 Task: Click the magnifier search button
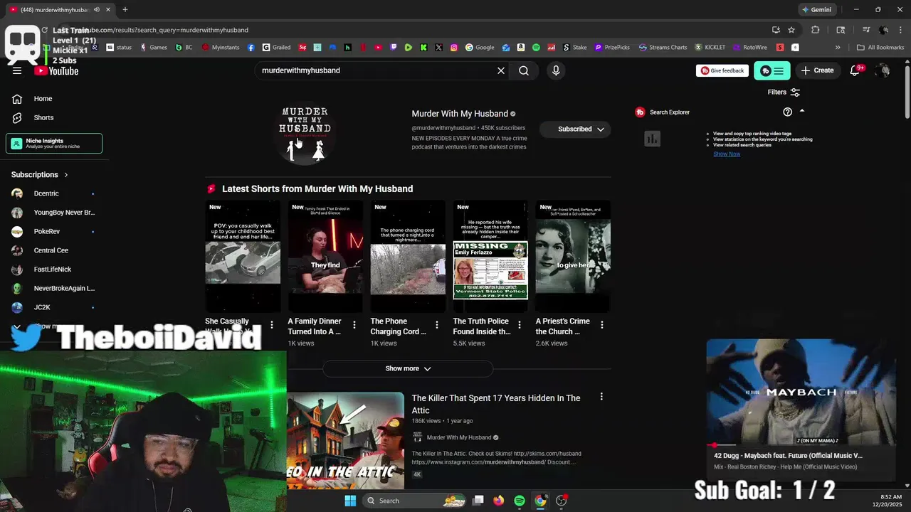pos(524,70)
